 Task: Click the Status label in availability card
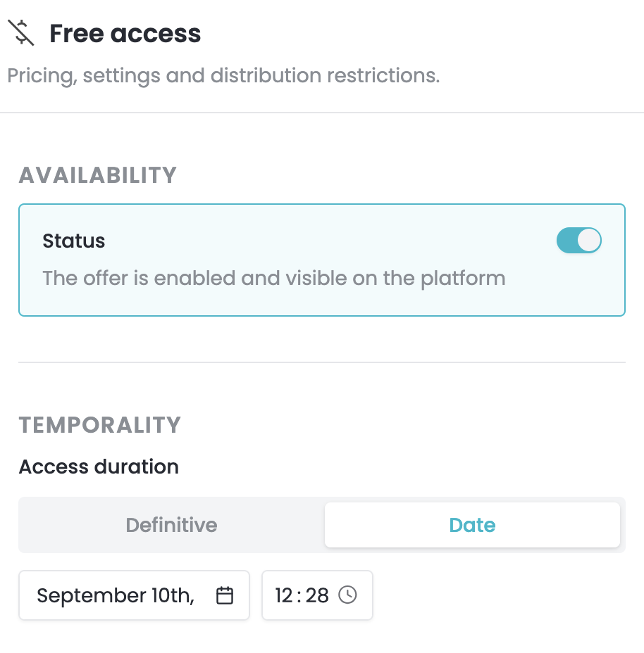(74, 241)
